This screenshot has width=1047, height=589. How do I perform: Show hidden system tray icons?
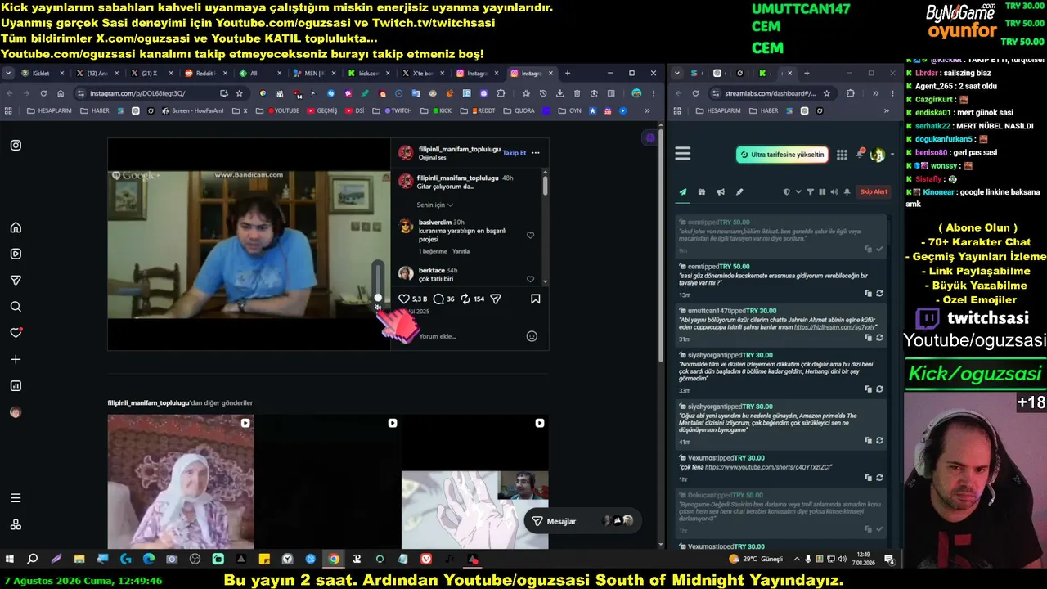click(x=798, y=560)
